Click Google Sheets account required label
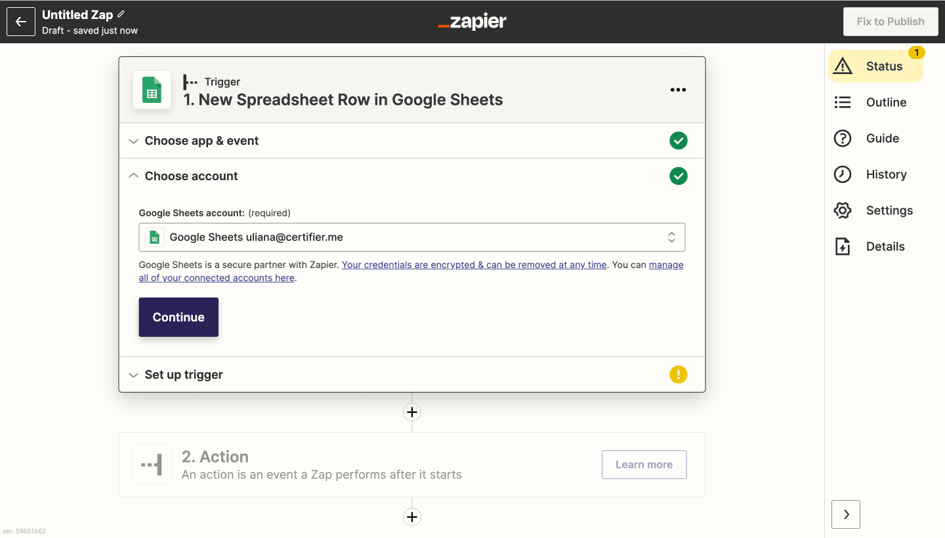The width and height of the screenshot is (945, 538). [215, 213]
